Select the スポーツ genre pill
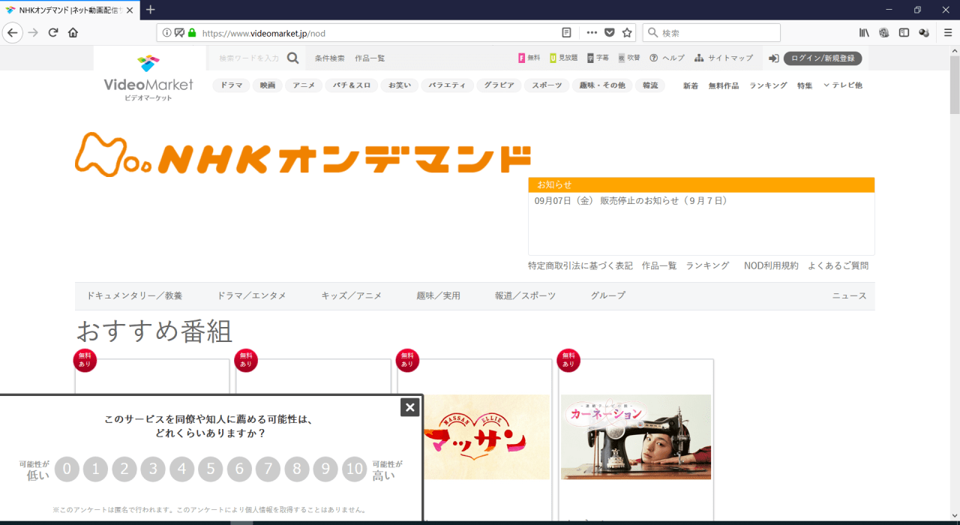960x525 pixels. click(x=547, y=85)
